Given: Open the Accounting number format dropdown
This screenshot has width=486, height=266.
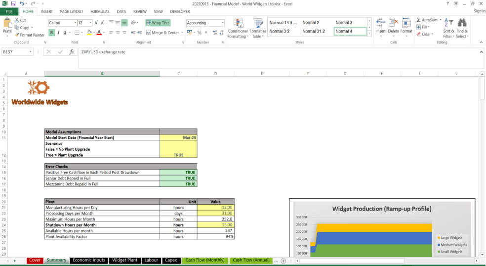Looking at the screenshot, I should (223, 23).
